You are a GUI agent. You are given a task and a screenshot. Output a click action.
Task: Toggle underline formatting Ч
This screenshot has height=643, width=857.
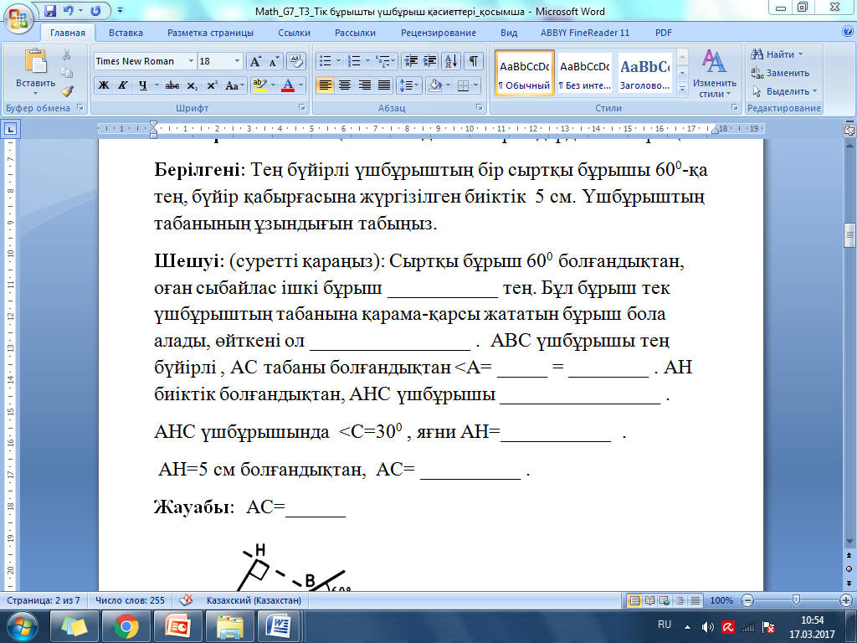[x=142, y=85]
